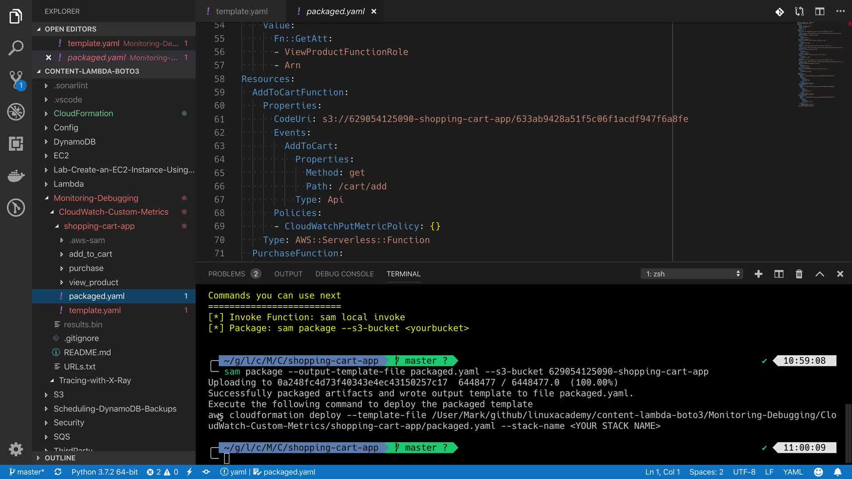Switch to the template.yaml editor tab
Screen dimensions: 852x479
coord(241,12)
